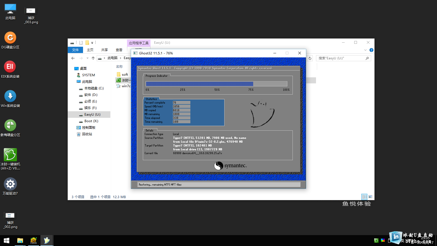
Task: Select 娱乐 (F:) drive
Action: coord(88,108)
